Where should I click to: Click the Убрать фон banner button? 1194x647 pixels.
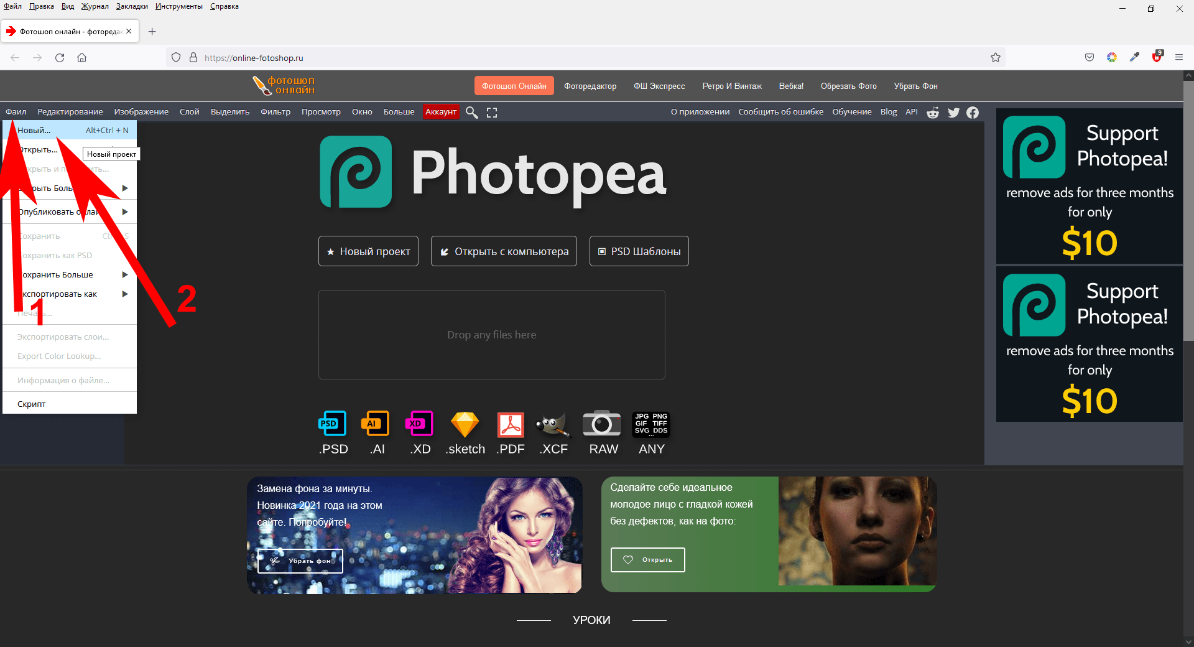coord(300,561)
